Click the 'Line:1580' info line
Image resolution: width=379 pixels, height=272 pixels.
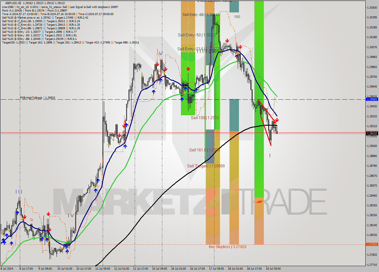point(60,7)
